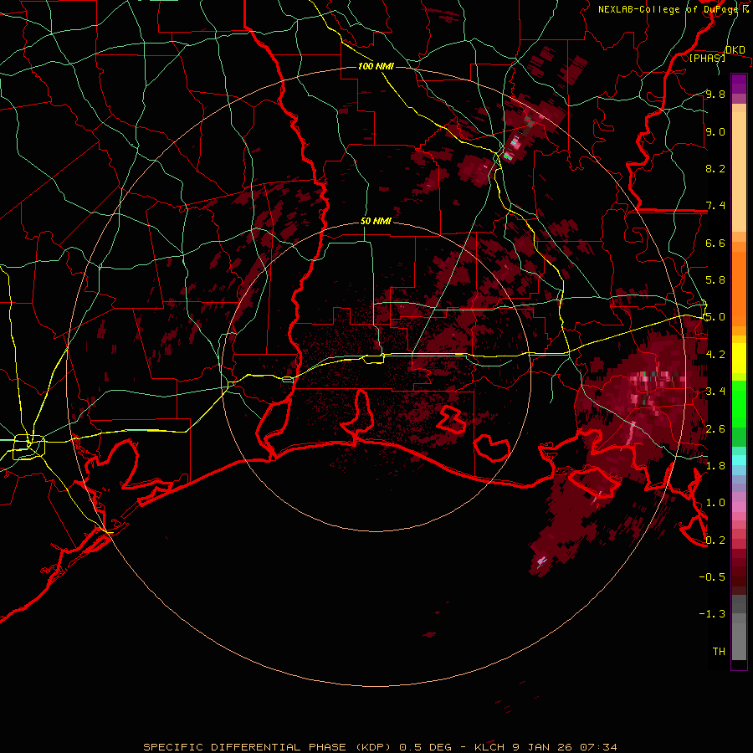
Task: Pick the orange swatch in the color bar
Action: click(739, 288)
